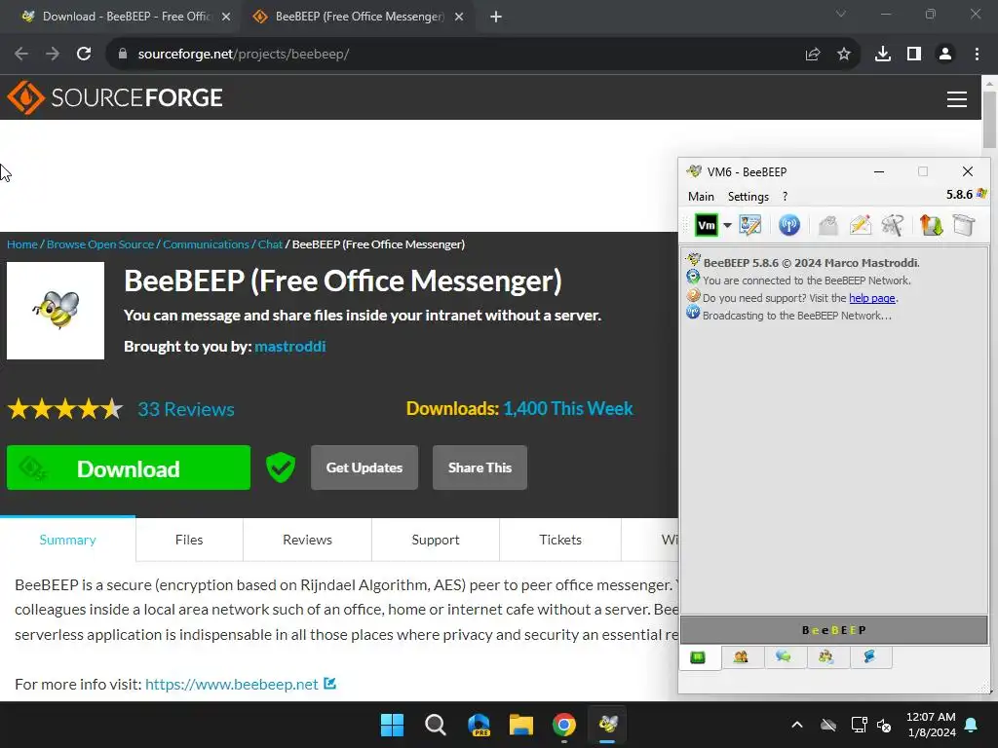Open the https://www.beebeep.net link
The height and width of the screenshot is (748, 998).
pyautogui.click(x=232, y=685)
